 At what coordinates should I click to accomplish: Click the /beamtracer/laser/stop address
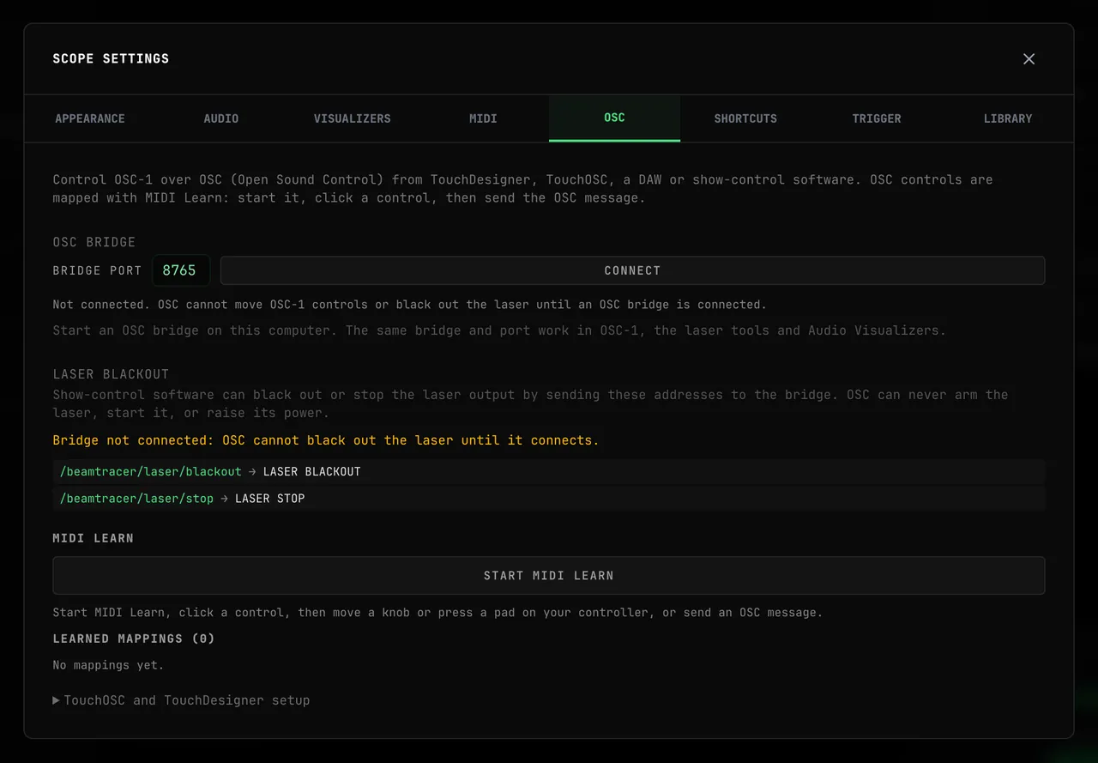click(x=136, y=499)
